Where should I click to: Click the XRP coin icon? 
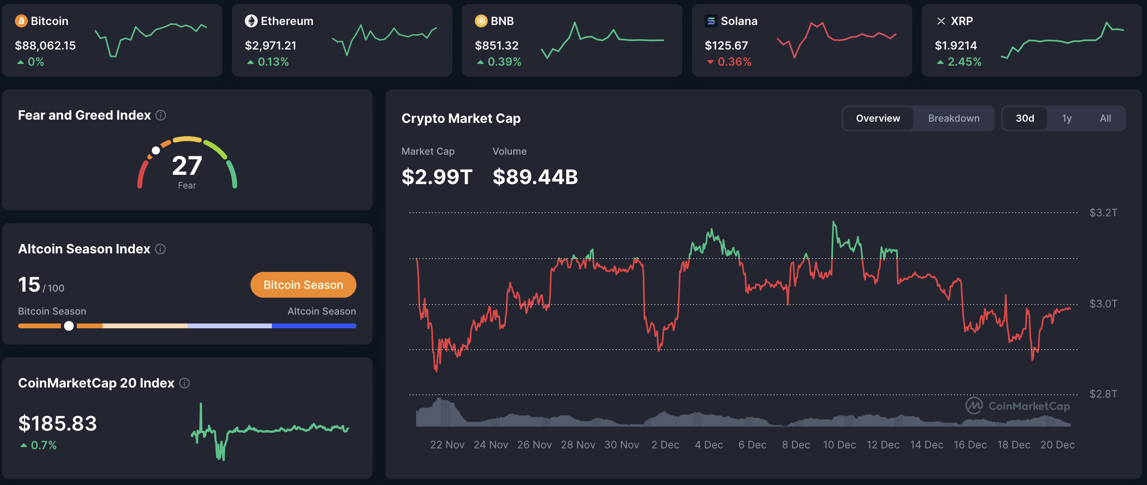[x=941, y=21]
